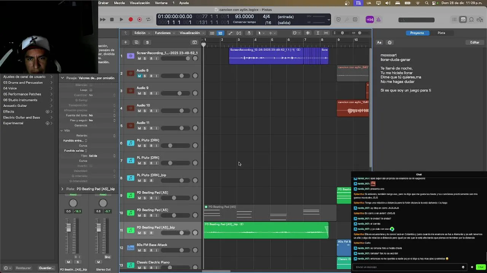
Task: Open Electric Guitar and Bass library category
Action: pos(22,118)
